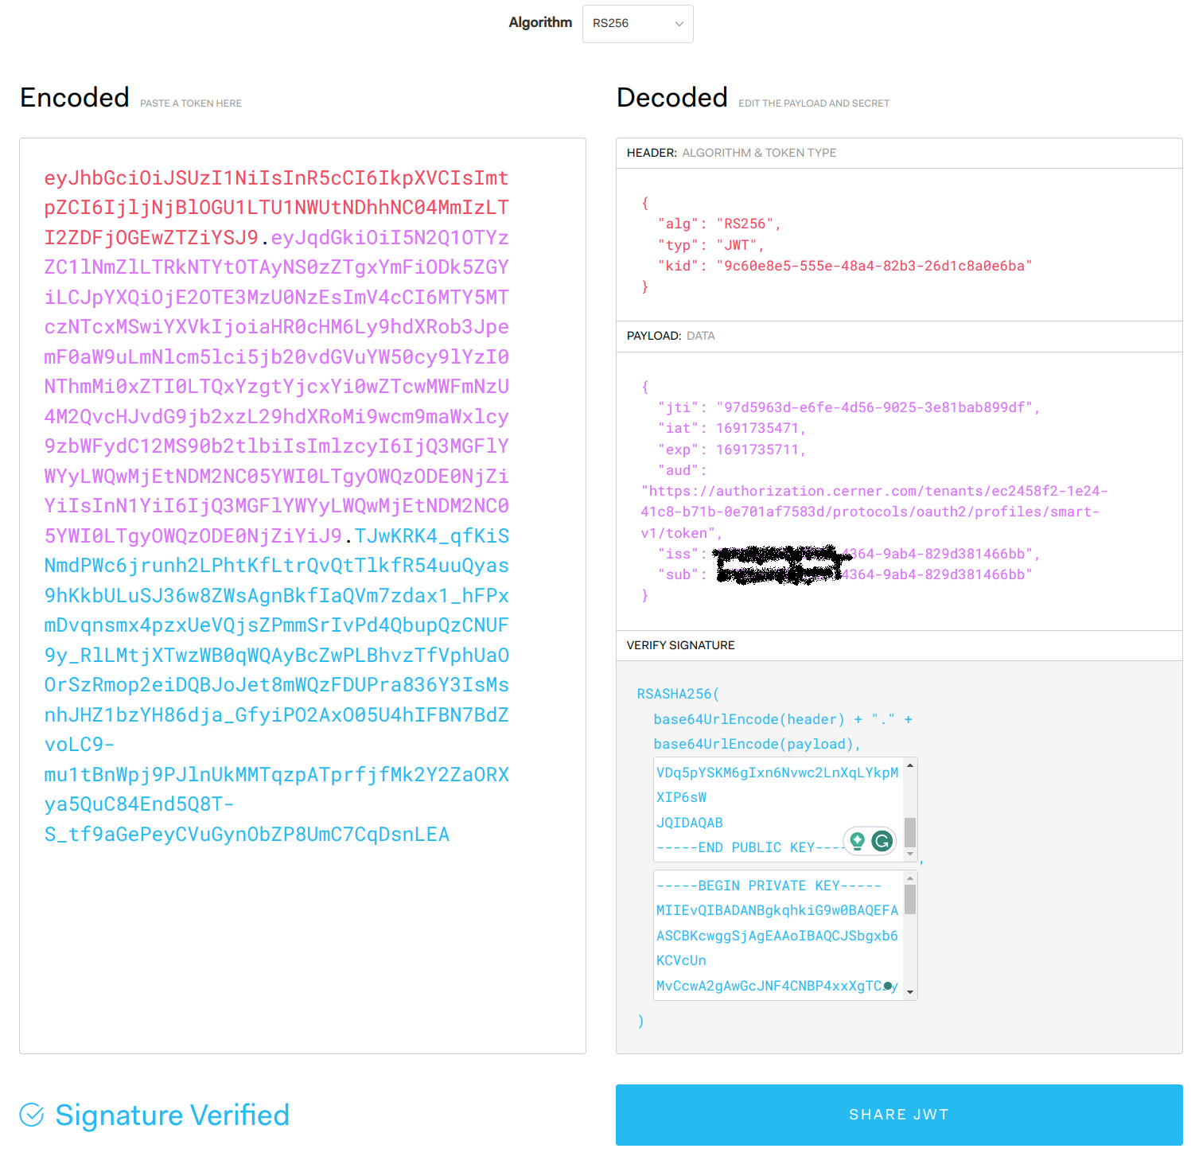Click the Signature Verified checkmark icon
This screenshot has height=1160, width=1191.
pyautogui.click(x=32, y=1115)
